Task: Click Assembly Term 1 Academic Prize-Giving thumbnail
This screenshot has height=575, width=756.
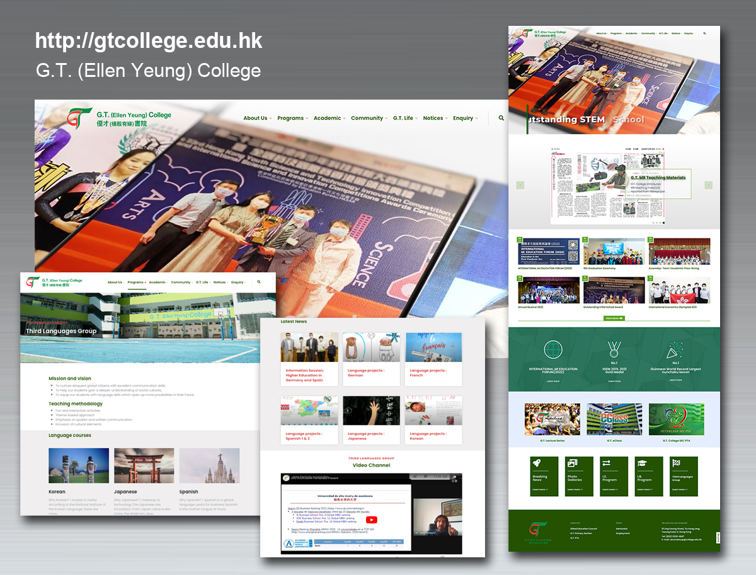Action: point(679,252)
